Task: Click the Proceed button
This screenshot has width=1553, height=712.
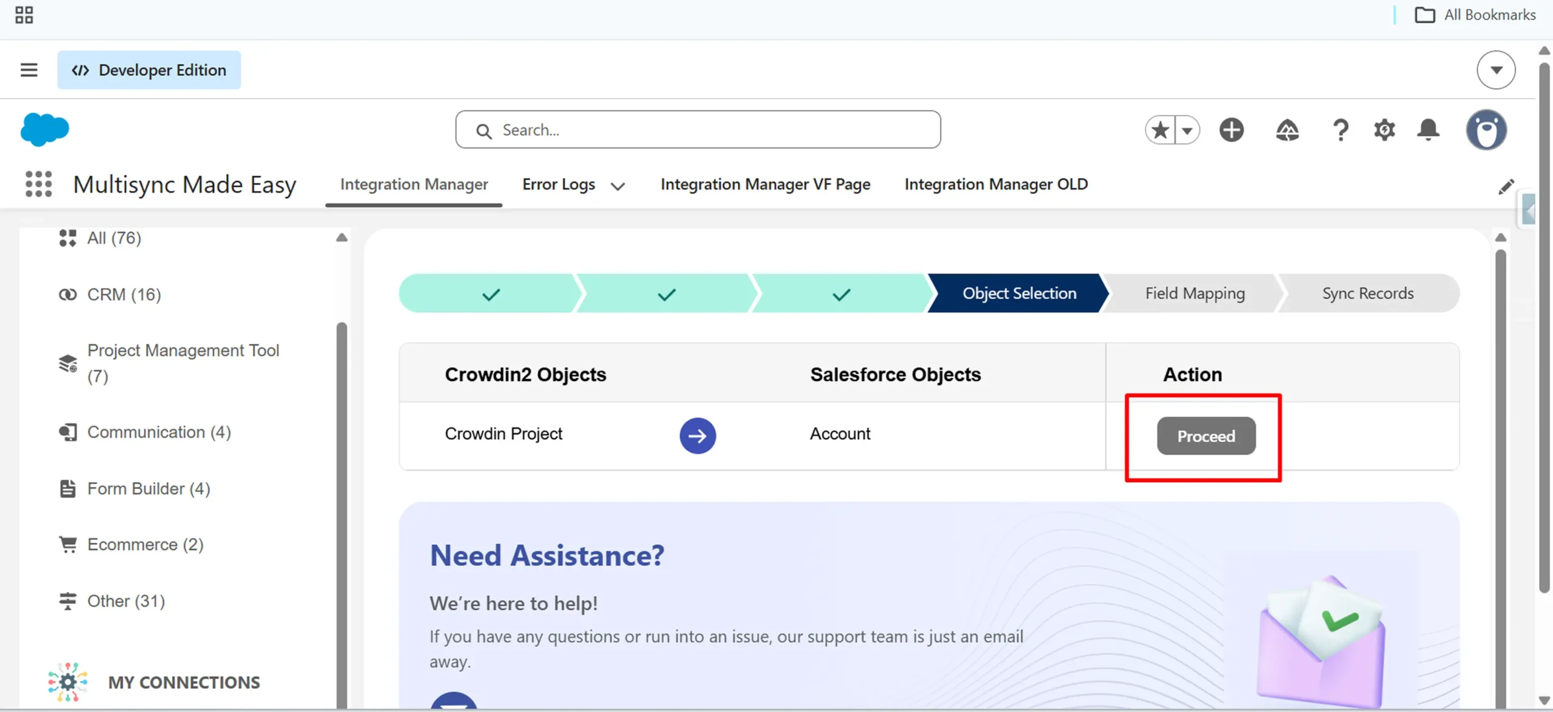Action: pos(1206,435)
